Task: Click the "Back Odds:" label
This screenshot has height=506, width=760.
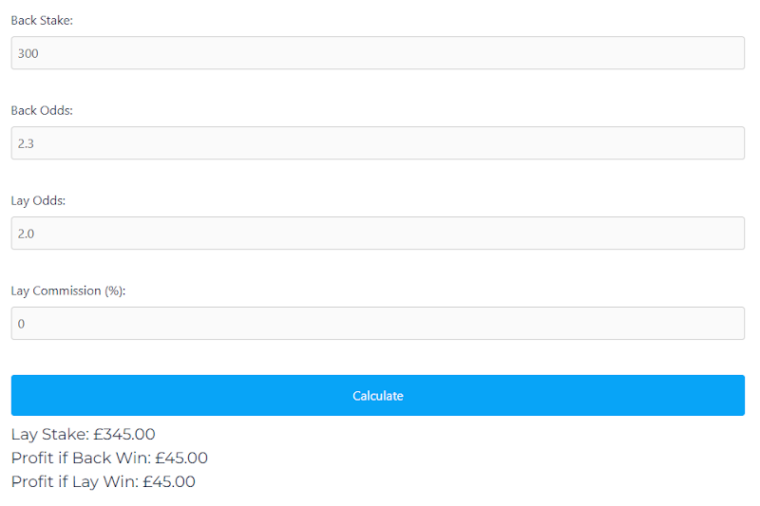Action: (x=42, y=110)
